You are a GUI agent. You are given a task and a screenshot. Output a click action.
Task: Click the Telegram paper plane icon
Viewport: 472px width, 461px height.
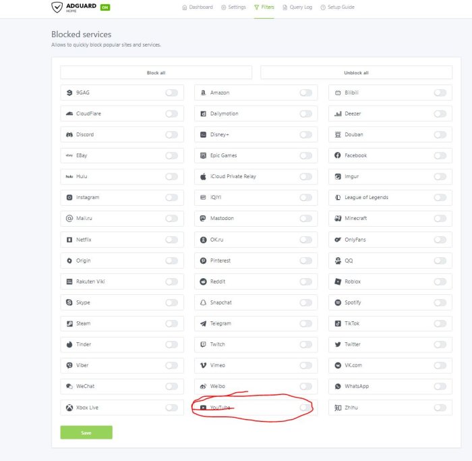(x=203, y=323)
